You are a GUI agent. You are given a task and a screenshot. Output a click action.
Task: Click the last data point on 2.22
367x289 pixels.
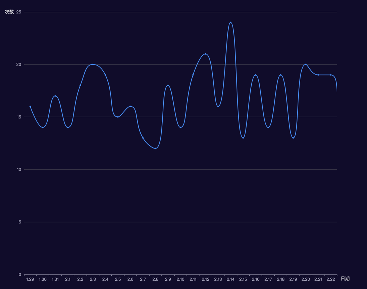(331, 75)
